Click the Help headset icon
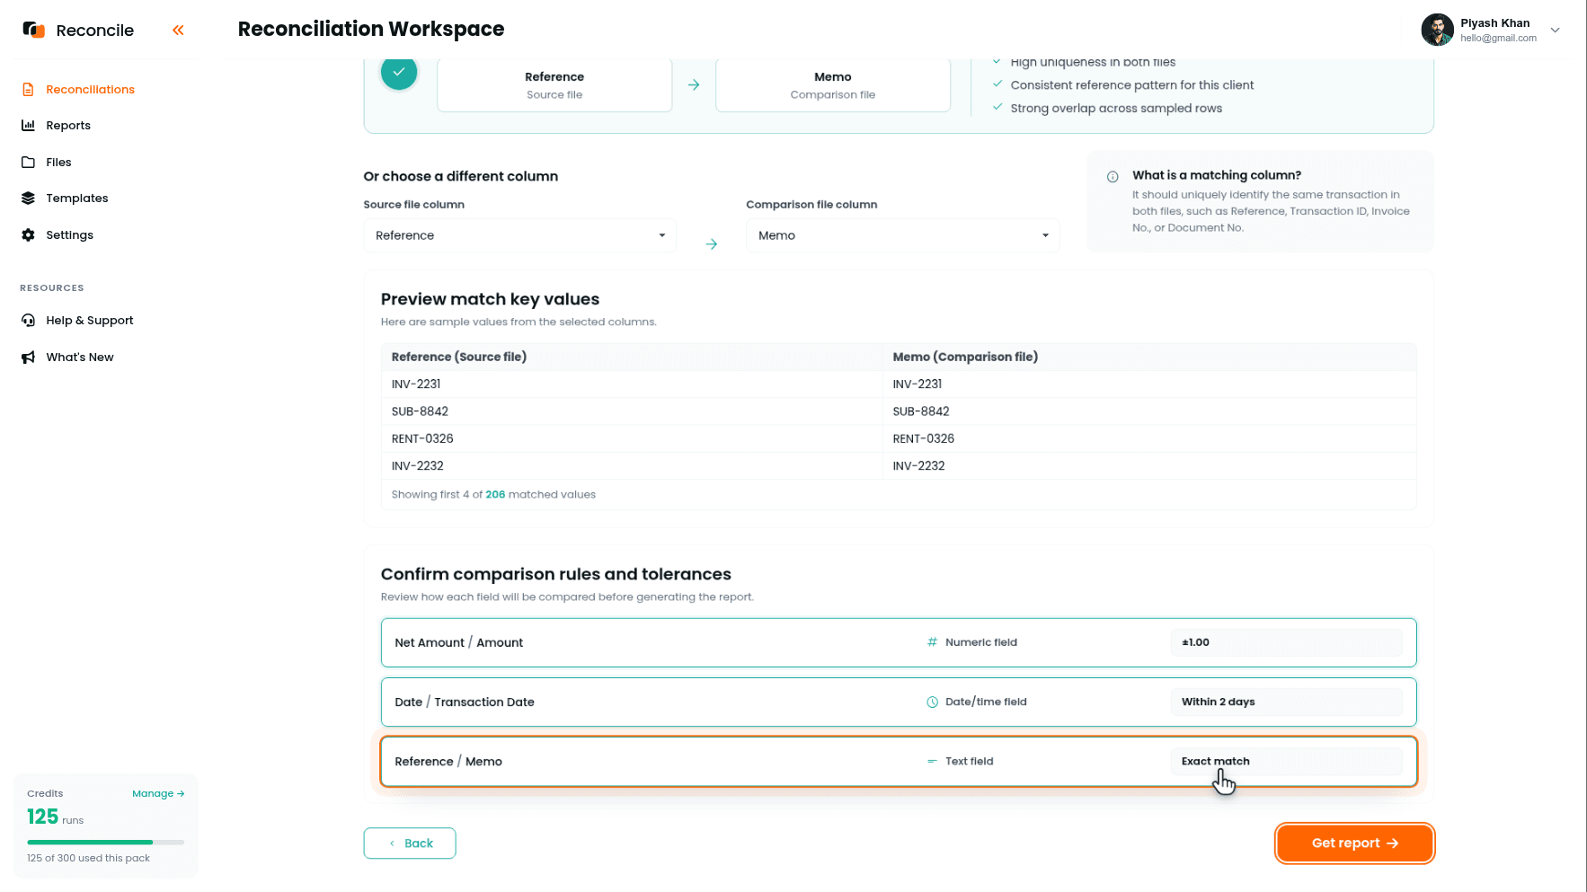Screen dimensions: 1587x892 tap(28, 321)
